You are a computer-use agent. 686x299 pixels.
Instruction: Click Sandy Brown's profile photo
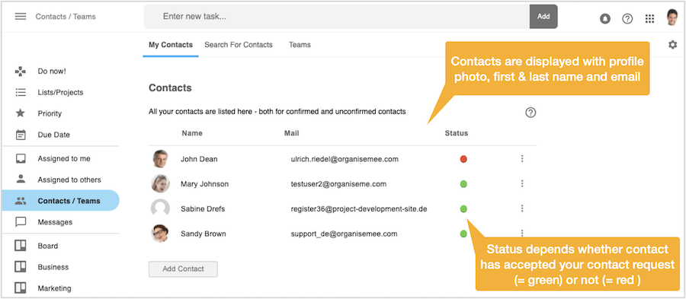click(161, 234)
